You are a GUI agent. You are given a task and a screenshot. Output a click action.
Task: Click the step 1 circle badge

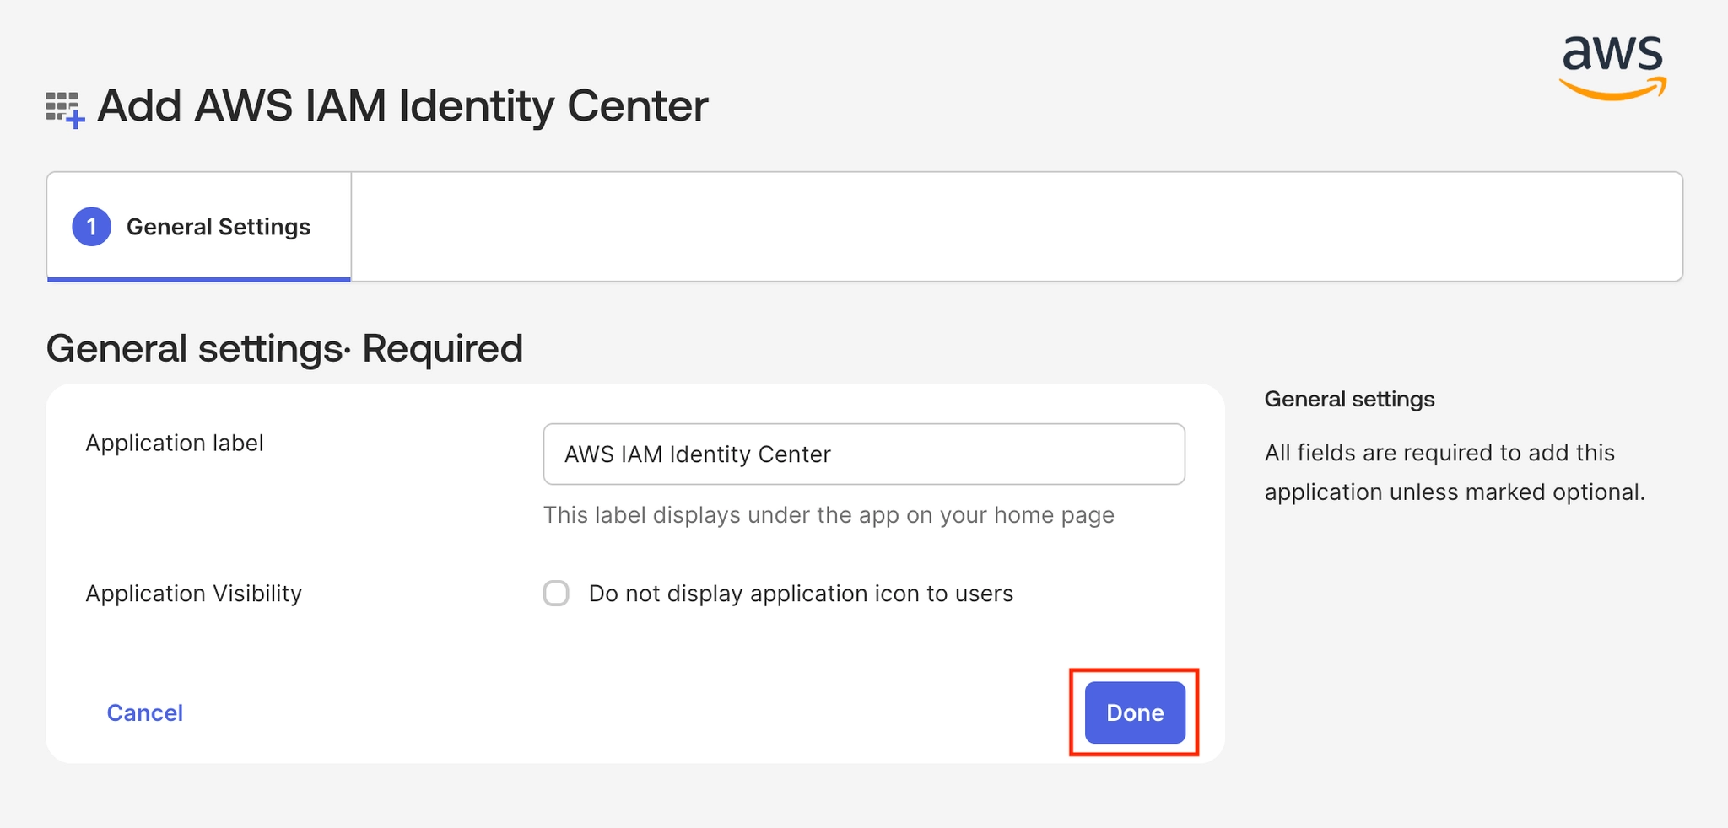(x=91, y=227)
